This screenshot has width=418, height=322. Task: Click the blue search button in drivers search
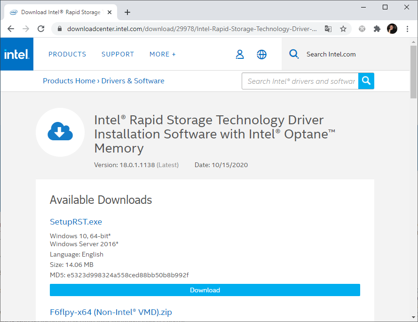click(x=366, y=80)
